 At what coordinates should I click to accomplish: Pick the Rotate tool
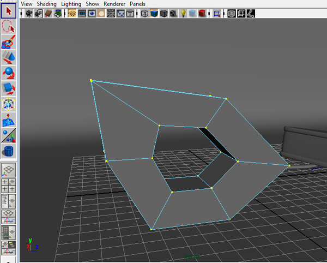click(8, 71)
